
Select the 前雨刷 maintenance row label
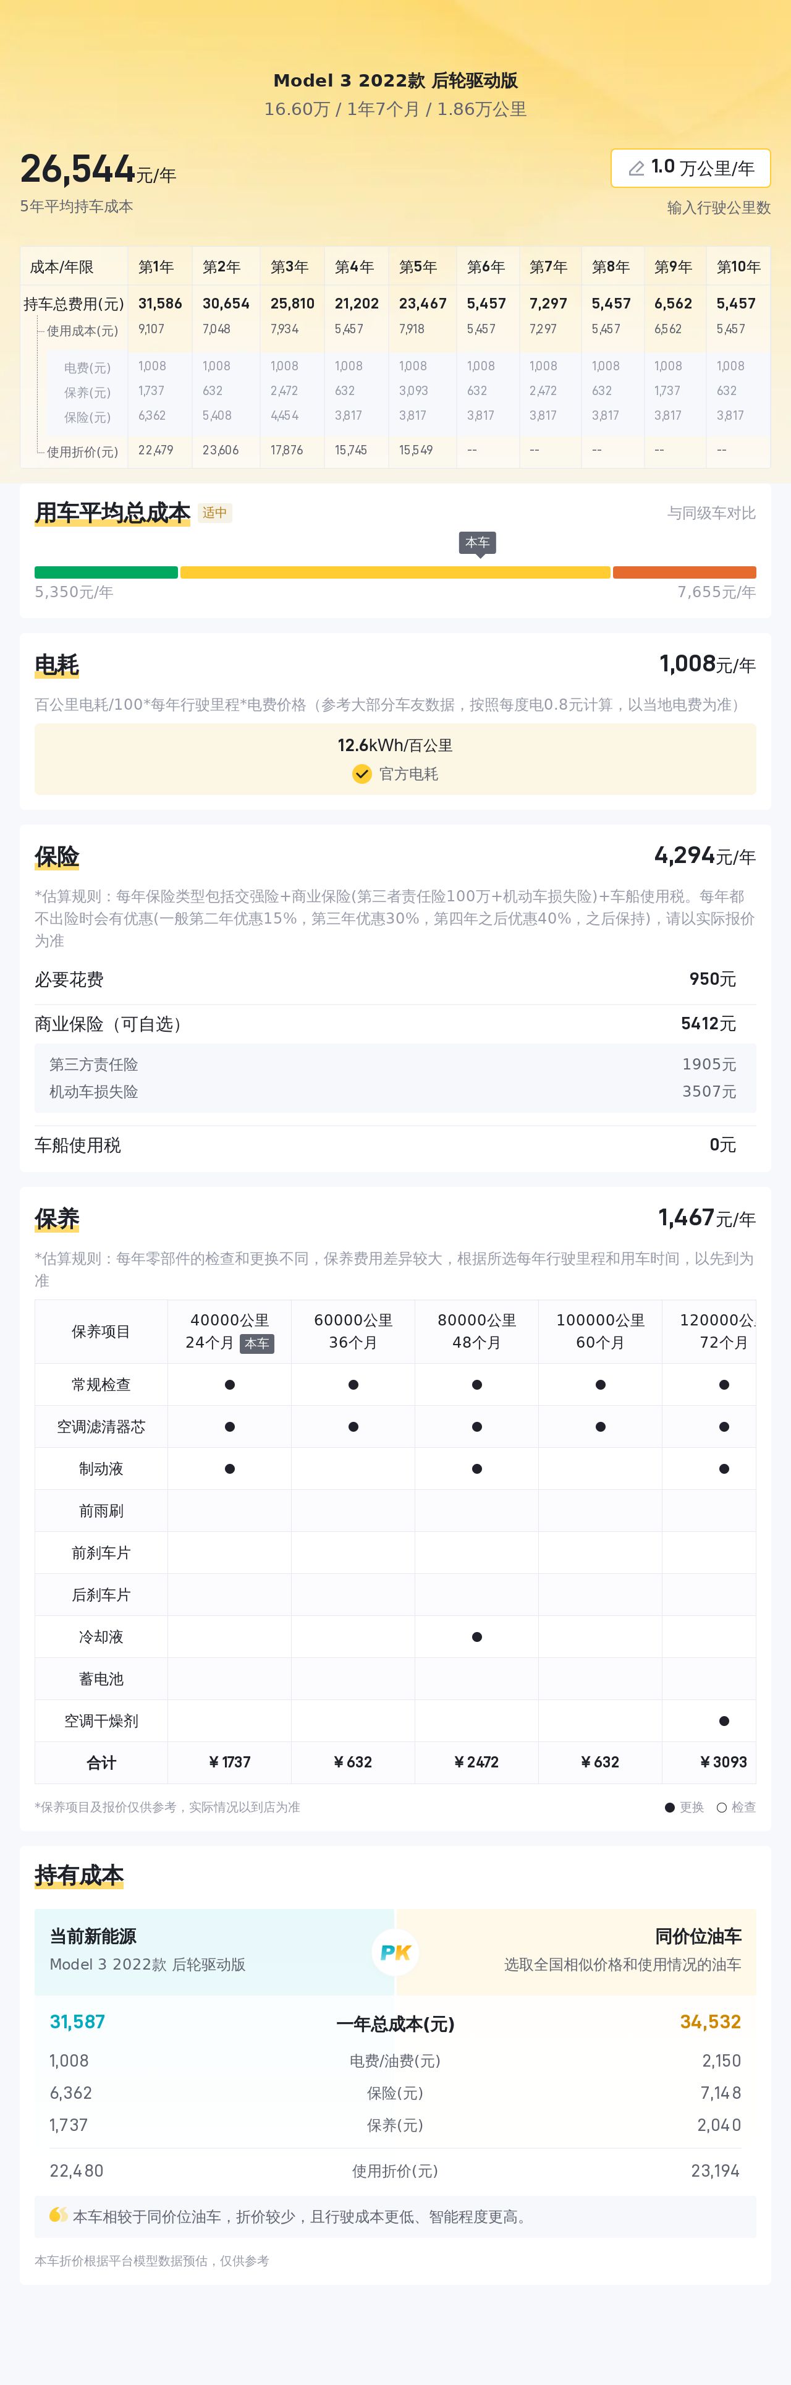(x=101, y=1511)
